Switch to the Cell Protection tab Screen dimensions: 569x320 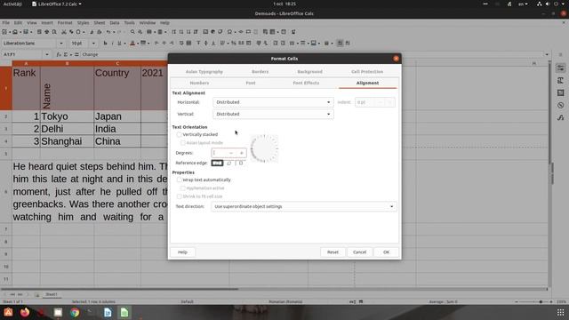click(367, 72)
